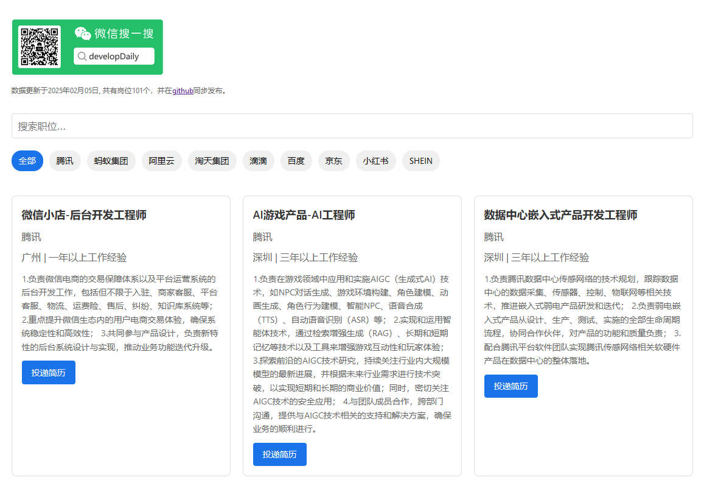Filter jobs by SHEIN
Viewport: 704px width, 483px height.
click(420, 161)
